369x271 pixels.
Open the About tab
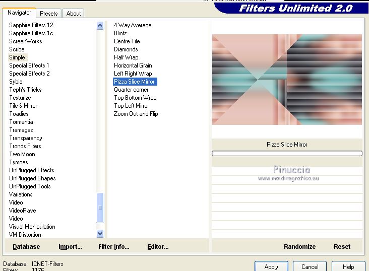(74, 14)
